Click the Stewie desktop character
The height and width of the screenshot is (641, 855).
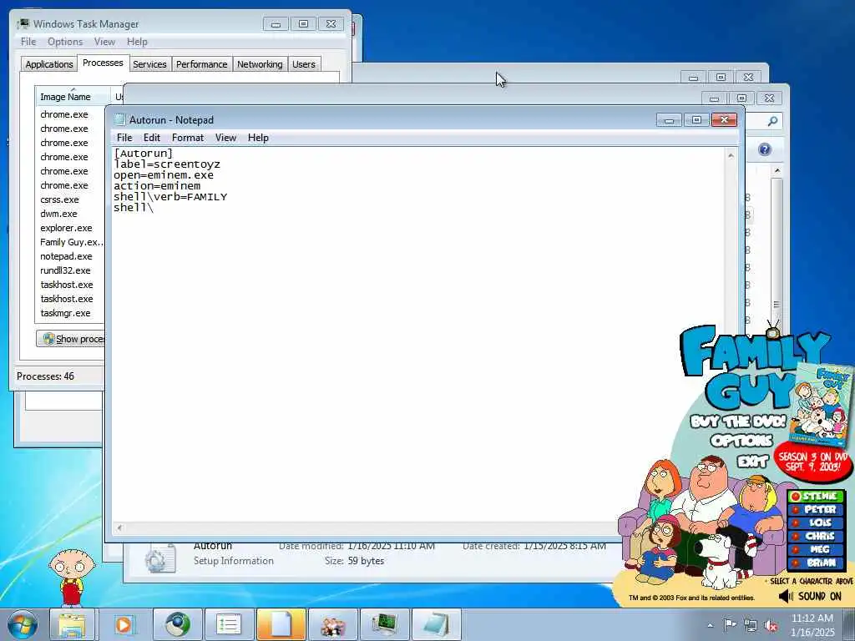(x=72, y=578)
